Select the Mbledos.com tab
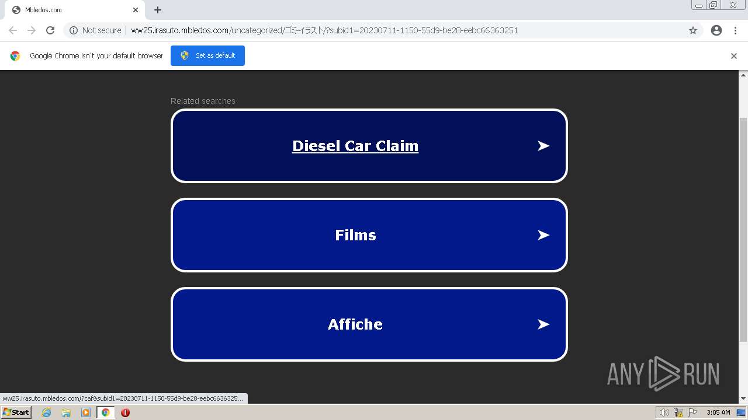 coord(74,10)
